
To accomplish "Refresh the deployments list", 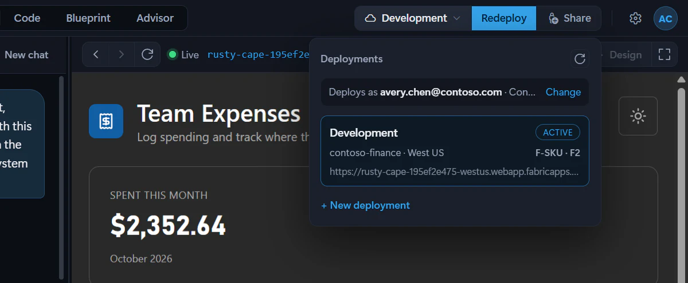I will [x=580, y=58].
